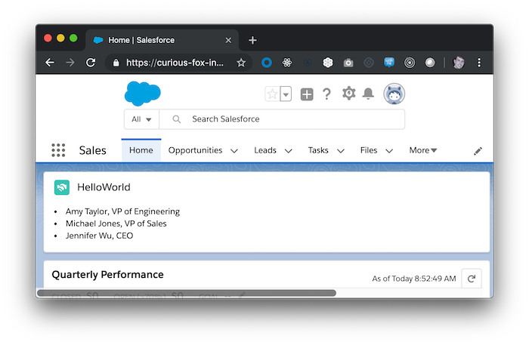Click the horizontal scrollbar thumb
The height and width of the screenshot is (345, 529).
(x=187, y=293)
